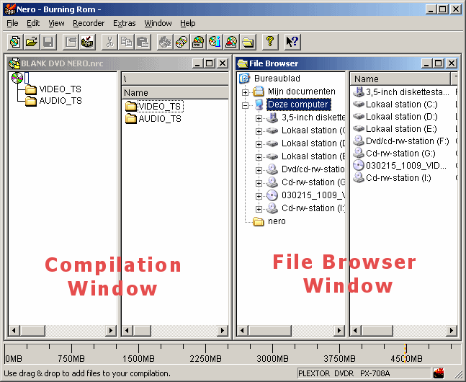Click the Nero burn icon in status bar
Image resolution: width=466 pixels, height=382 pixels.
coord(439,373)
